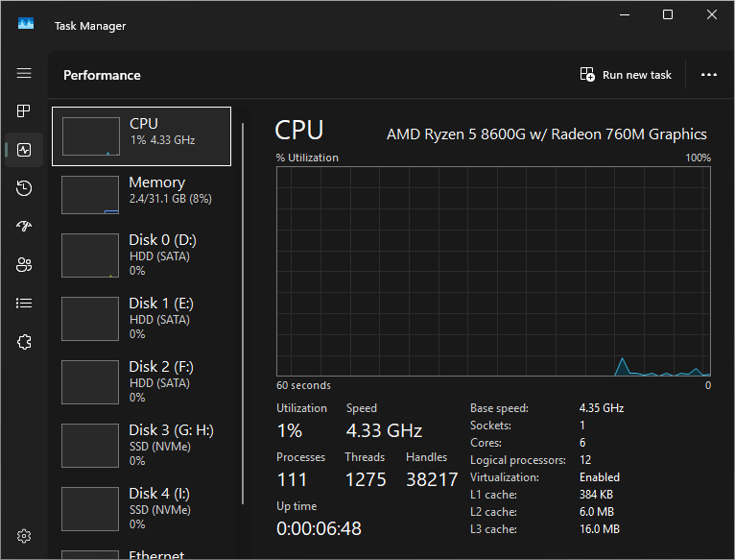Click the CPU utilization graph
Viewport: 735px width, 560px height.
click(x=493, y=271)
